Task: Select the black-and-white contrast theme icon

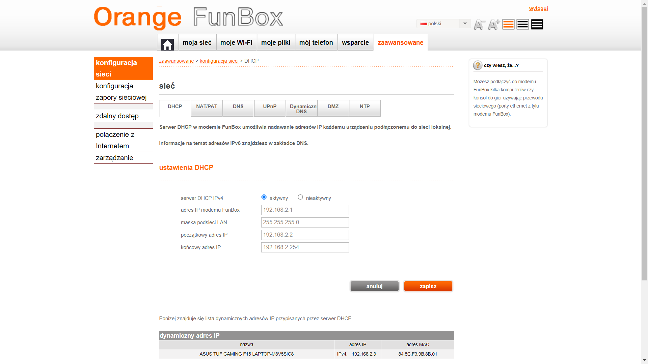Action: pos(523,24)
